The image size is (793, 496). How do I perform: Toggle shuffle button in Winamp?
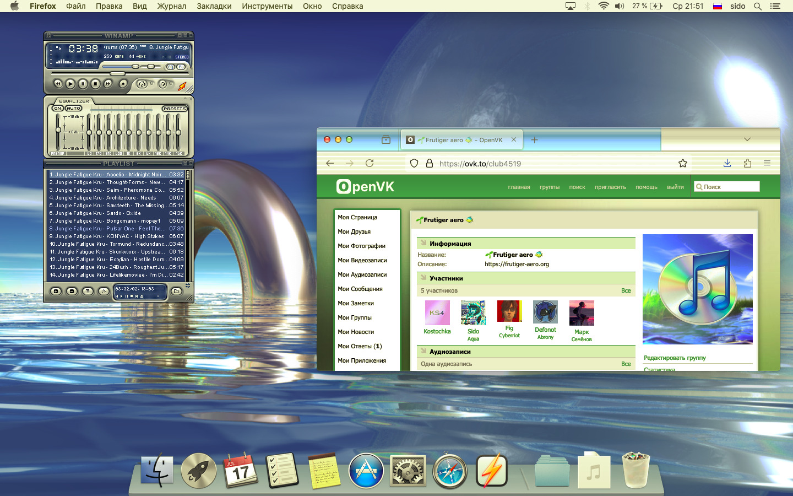(142, 84)
